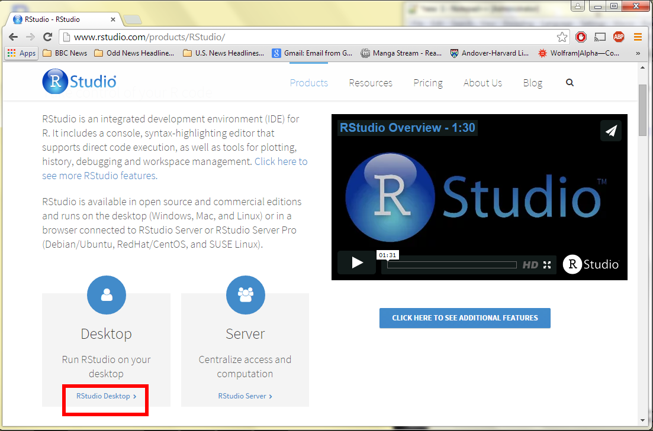653x431 pixels.
Task: Click the RStudio Desktop link
Action: tap(106, 396)
